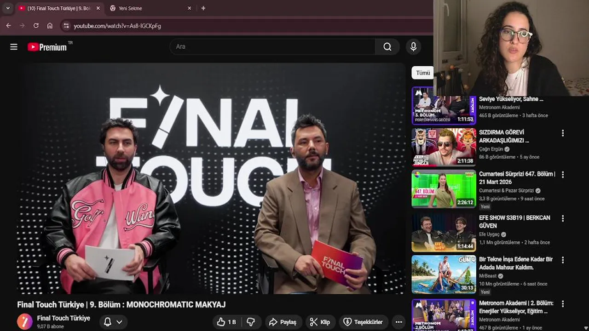Open Seviye Yükseliyor, Sahne video title
This screenshot has width=589, height=331.
(511, 99)
